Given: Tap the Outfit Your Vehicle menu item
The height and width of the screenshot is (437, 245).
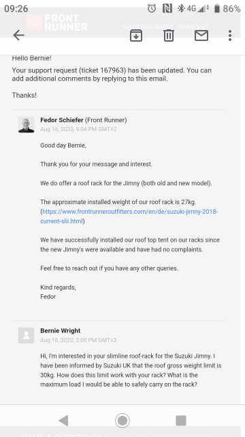Looking at the screenshot, I should click(148, 27).
